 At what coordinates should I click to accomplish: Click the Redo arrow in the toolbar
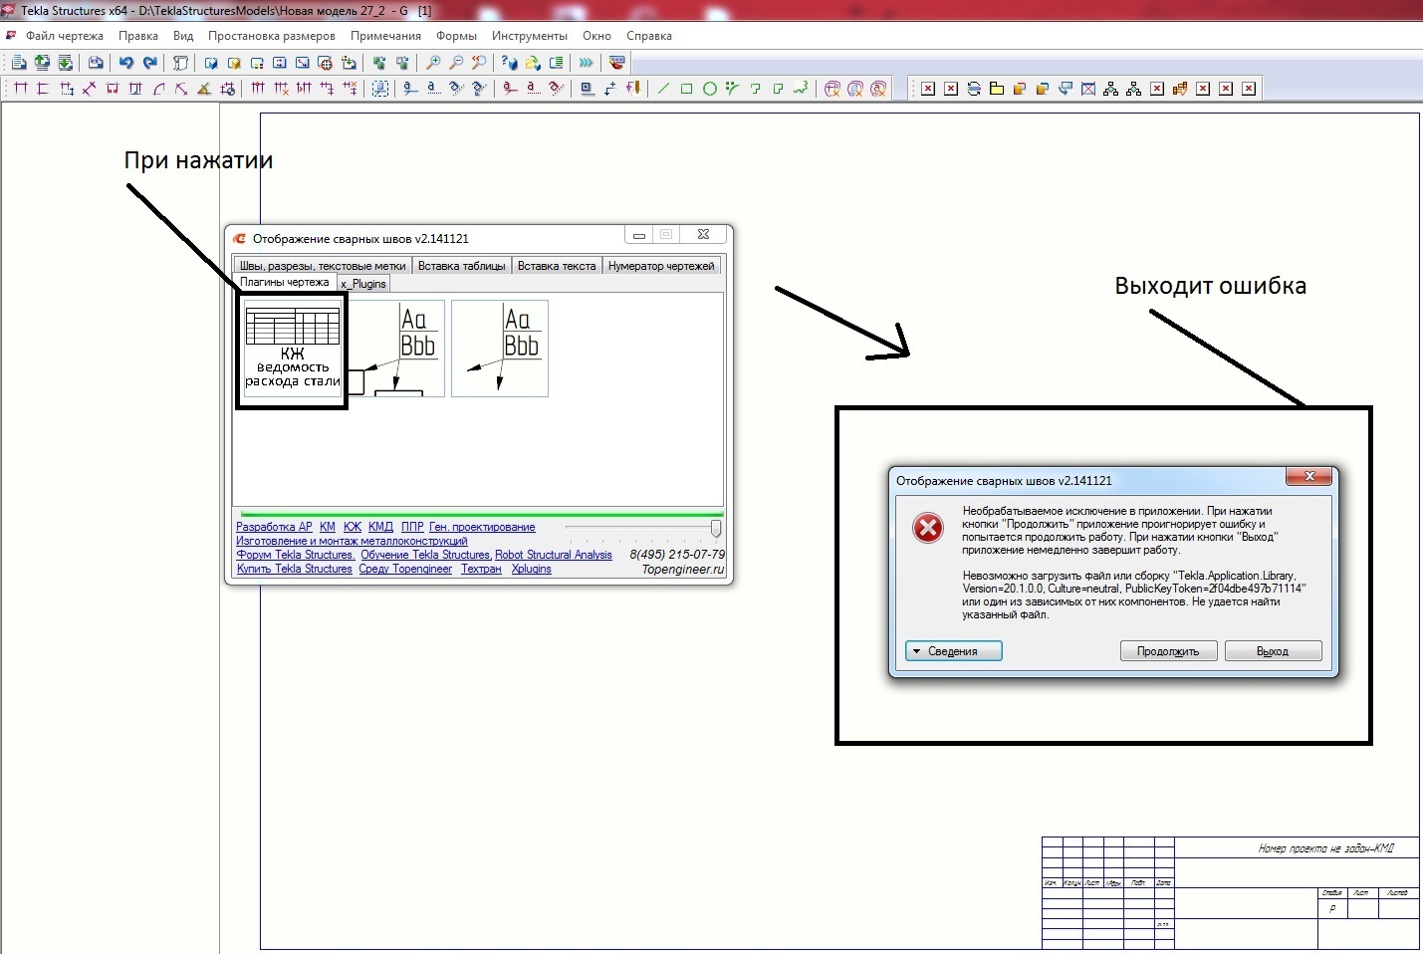click(x=150, y=63)
